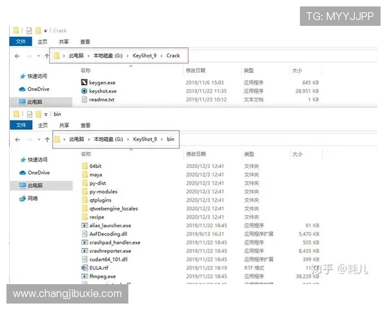
Task: Click the qtplugins folder icon
Action: [x=84, y=200]
